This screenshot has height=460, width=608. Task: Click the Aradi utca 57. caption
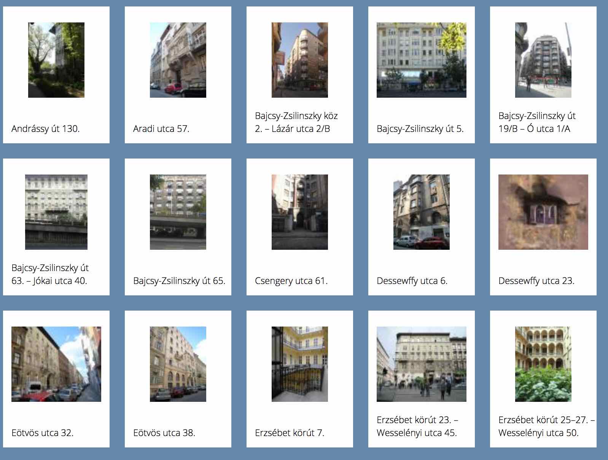pos(161,129)
